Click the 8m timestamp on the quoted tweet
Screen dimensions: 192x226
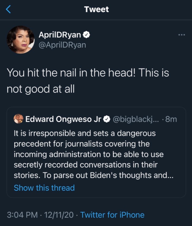171,119
